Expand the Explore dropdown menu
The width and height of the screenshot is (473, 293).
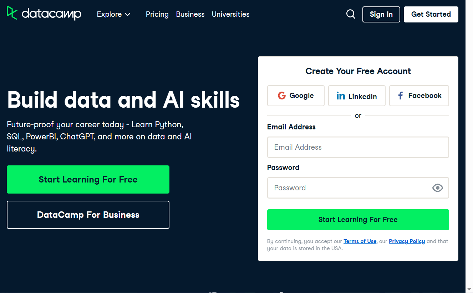point(113,14)
